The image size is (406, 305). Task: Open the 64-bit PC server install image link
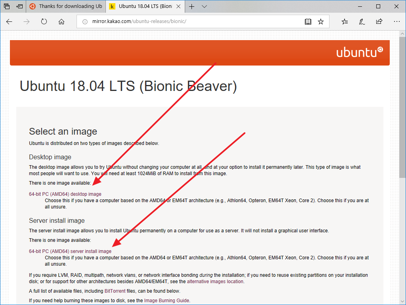[x=70, y=251]
